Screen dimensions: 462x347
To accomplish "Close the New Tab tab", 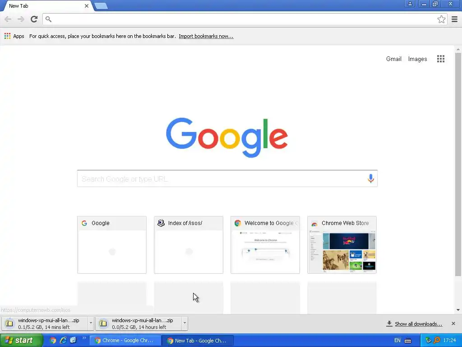I will click(86, 6).
